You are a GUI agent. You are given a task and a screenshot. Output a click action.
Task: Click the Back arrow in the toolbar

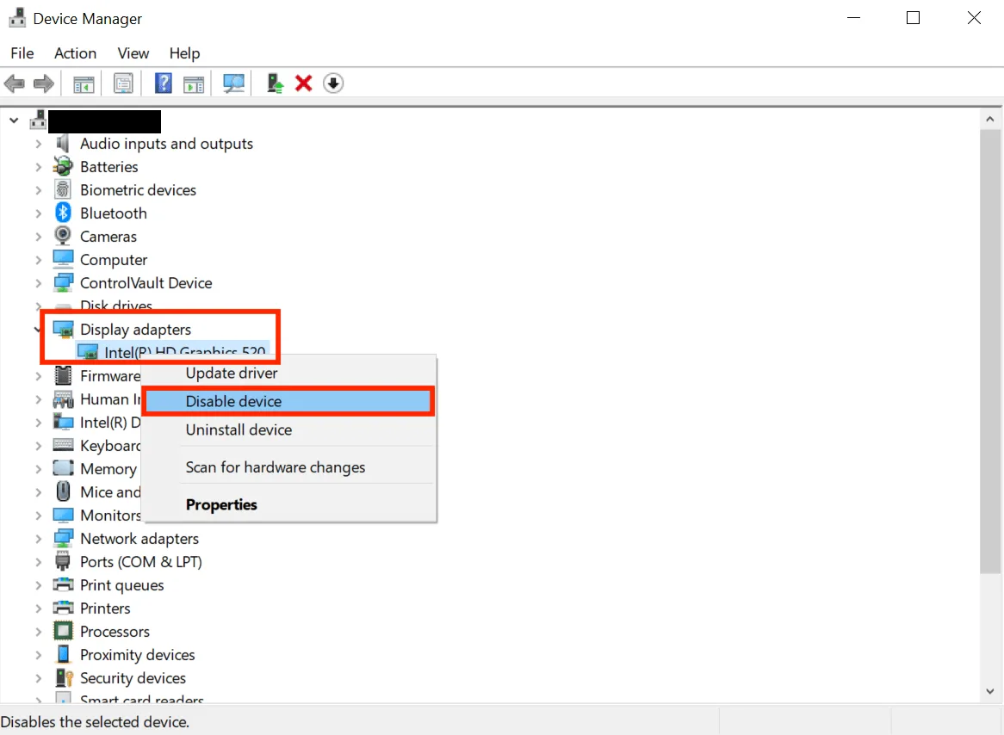(14, 83)
